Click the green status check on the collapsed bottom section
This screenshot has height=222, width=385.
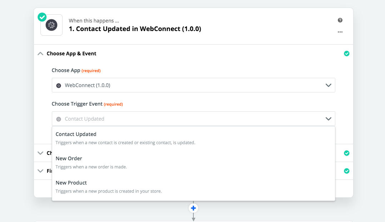point(346,171)
